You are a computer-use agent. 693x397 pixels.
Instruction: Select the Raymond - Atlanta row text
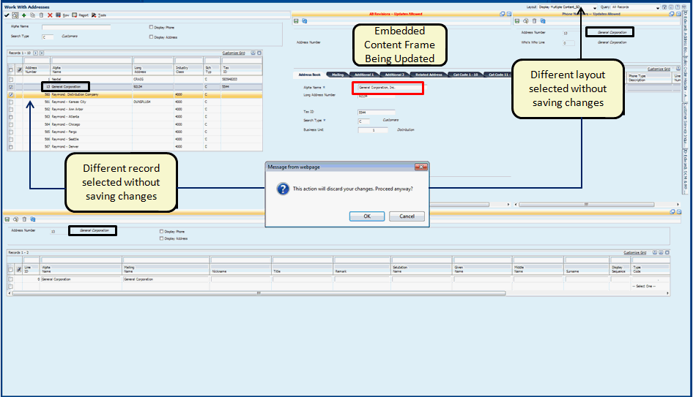tap(65, 117)
